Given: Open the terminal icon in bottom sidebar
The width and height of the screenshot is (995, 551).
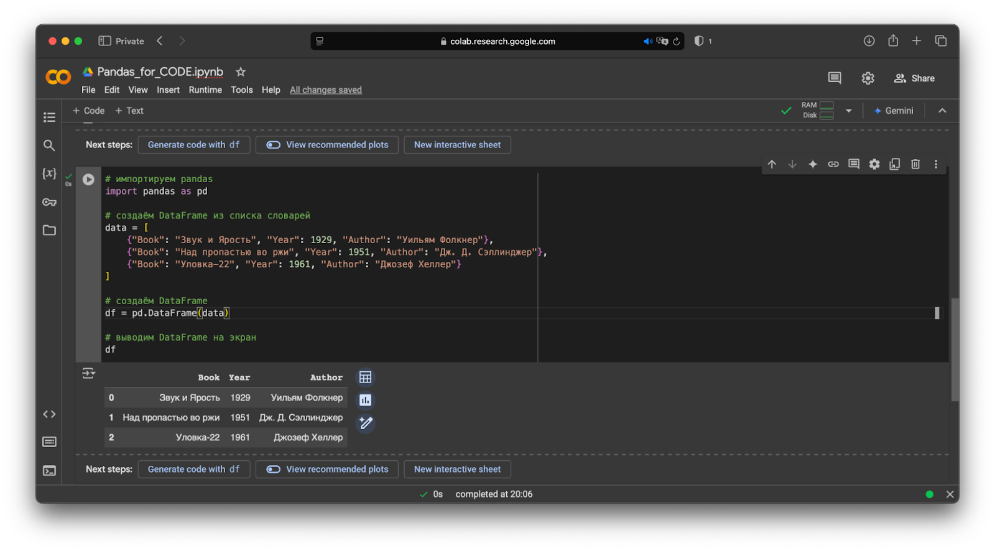Looking at the screenshot, I should click(x=50, y=471).
